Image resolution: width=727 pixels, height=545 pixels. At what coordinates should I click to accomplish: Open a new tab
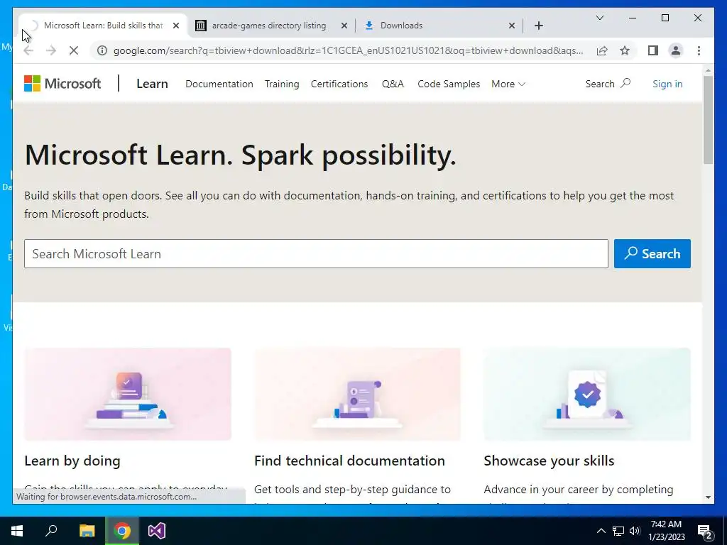point(539,26)
